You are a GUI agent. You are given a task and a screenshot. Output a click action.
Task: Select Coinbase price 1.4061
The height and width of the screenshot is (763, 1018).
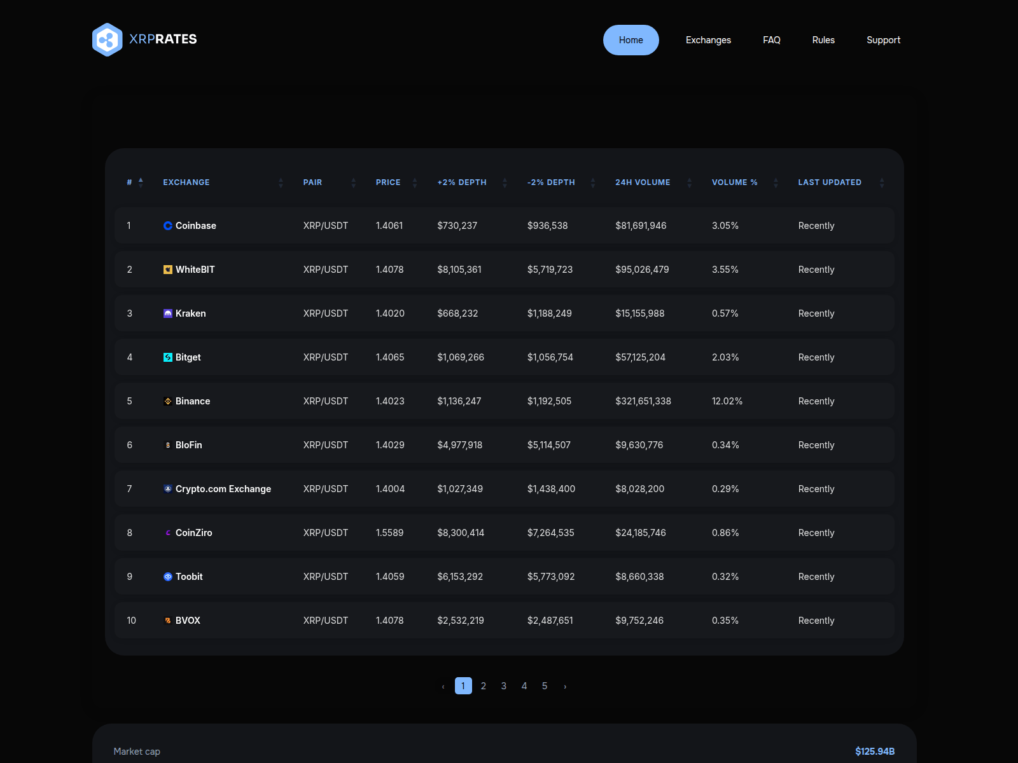coord(389,226)
